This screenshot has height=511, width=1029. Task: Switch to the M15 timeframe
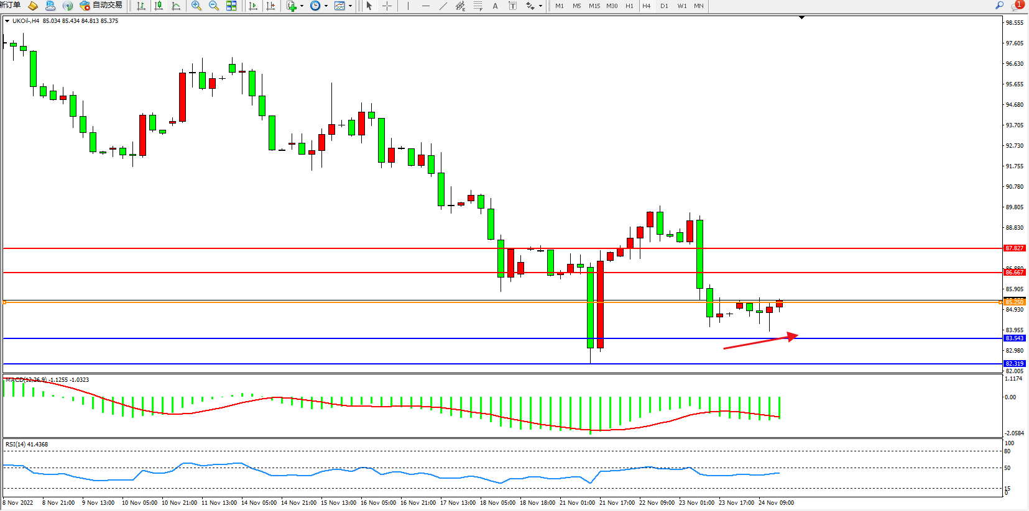coord(594,6)
